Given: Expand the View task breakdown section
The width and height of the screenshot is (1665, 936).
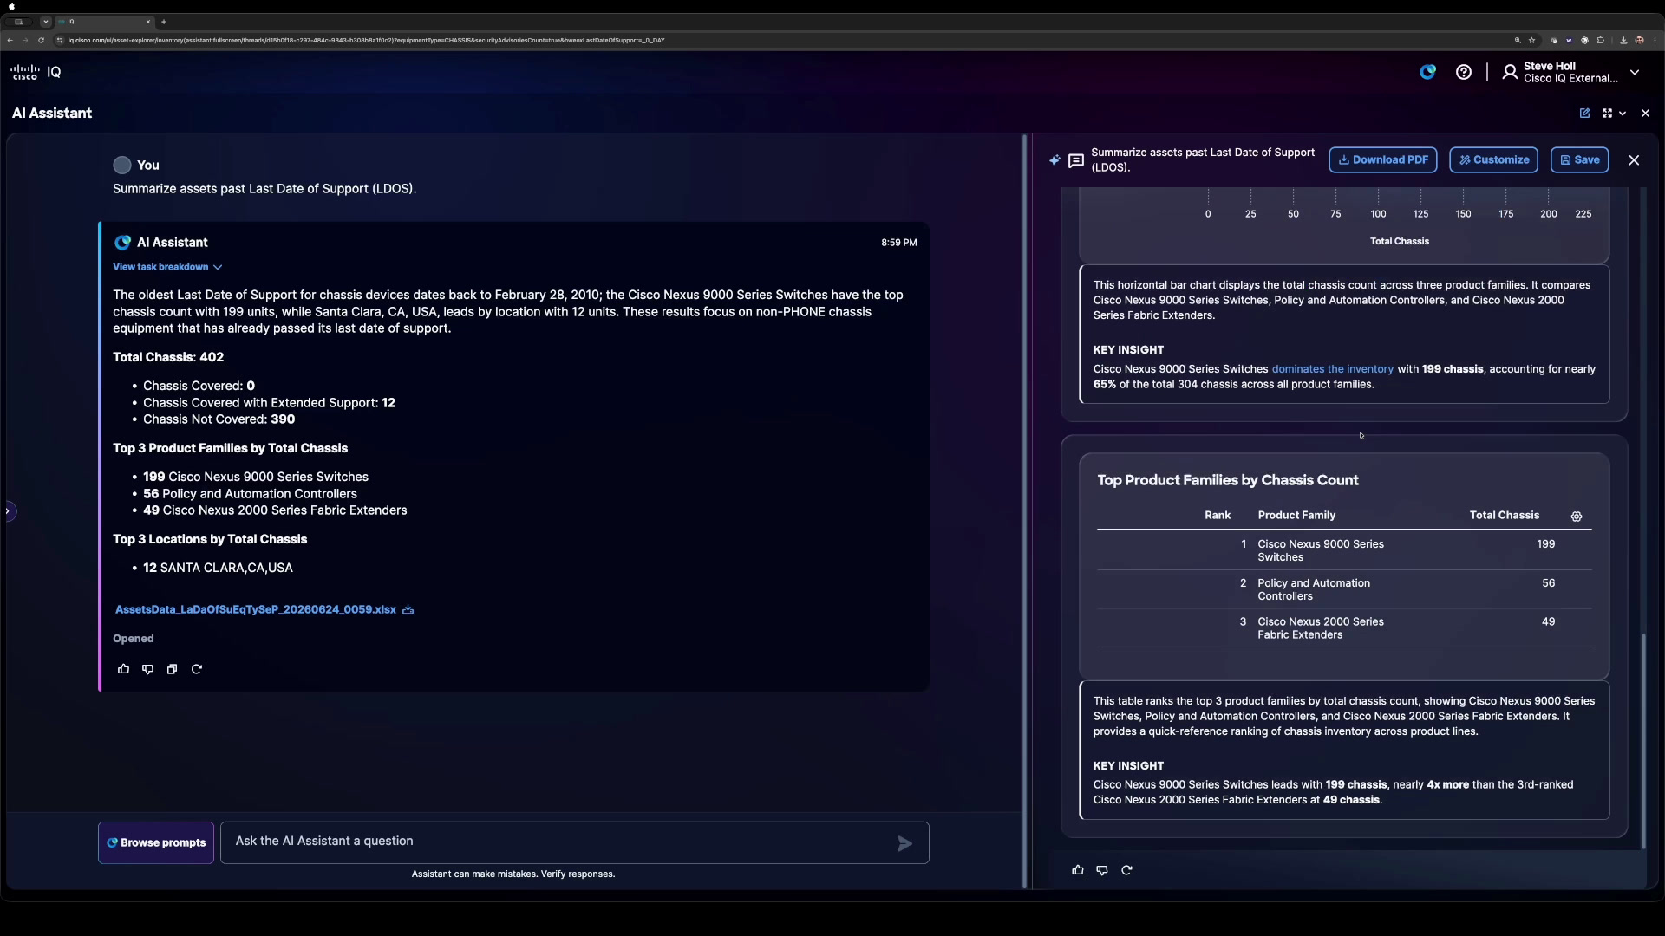Looking at the screenshot, I should click(x=167, y=267).
